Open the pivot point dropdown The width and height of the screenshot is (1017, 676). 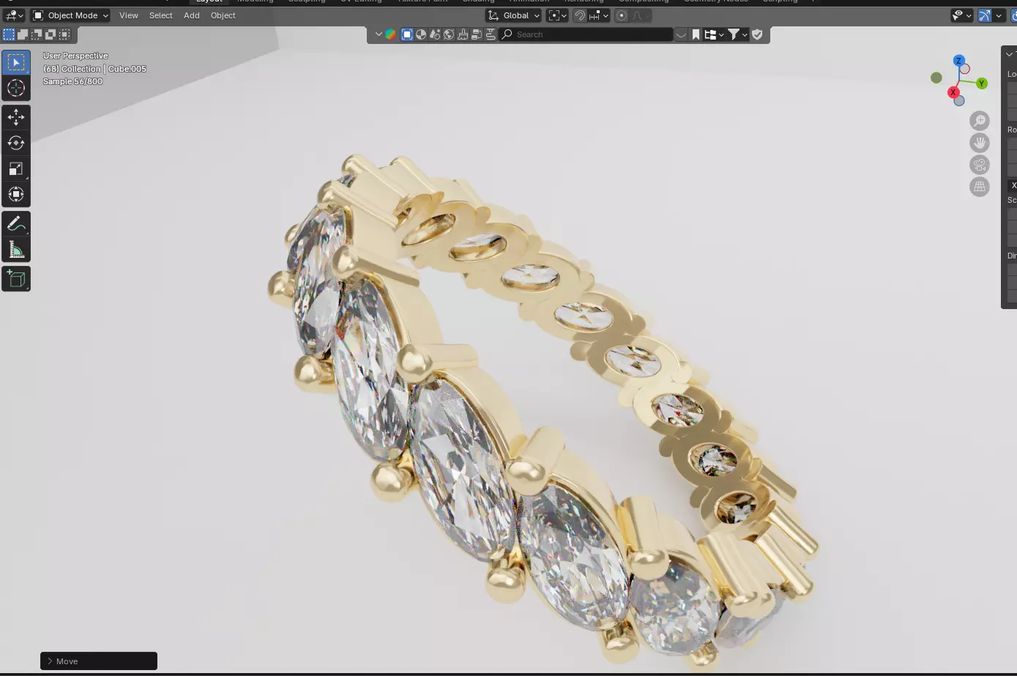557,15
